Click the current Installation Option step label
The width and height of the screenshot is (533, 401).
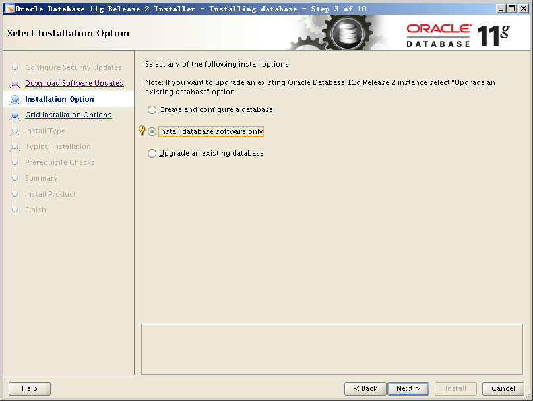click(x=59, y=99)
